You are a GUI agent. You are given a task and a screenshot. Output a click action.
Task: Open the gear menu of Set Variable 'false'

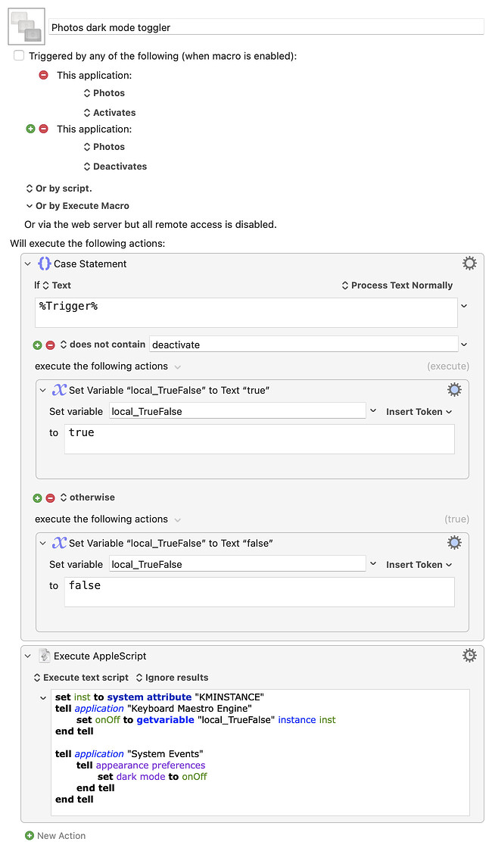point(455,542)
